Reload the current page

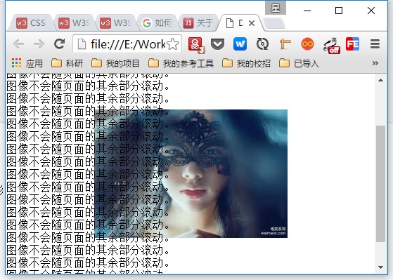59,44
